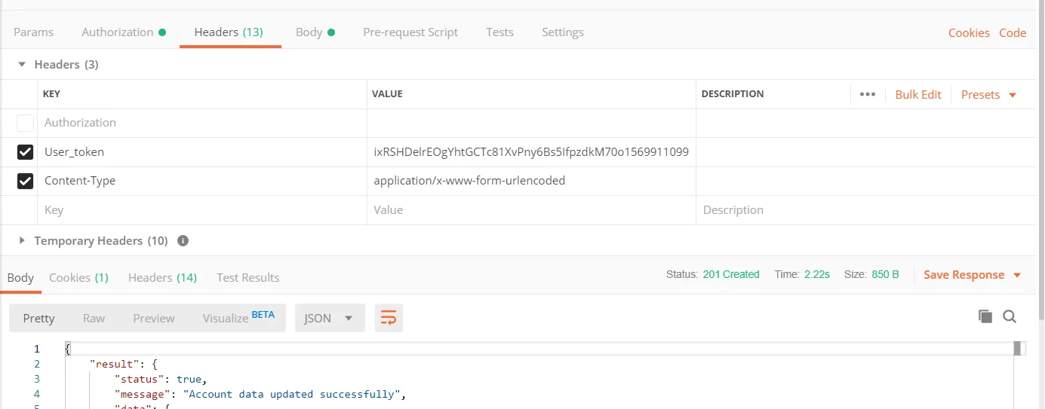1045x409 pixels.
Task: Click the Temporary Headers info icon
Action: click(x=183, y=241)
